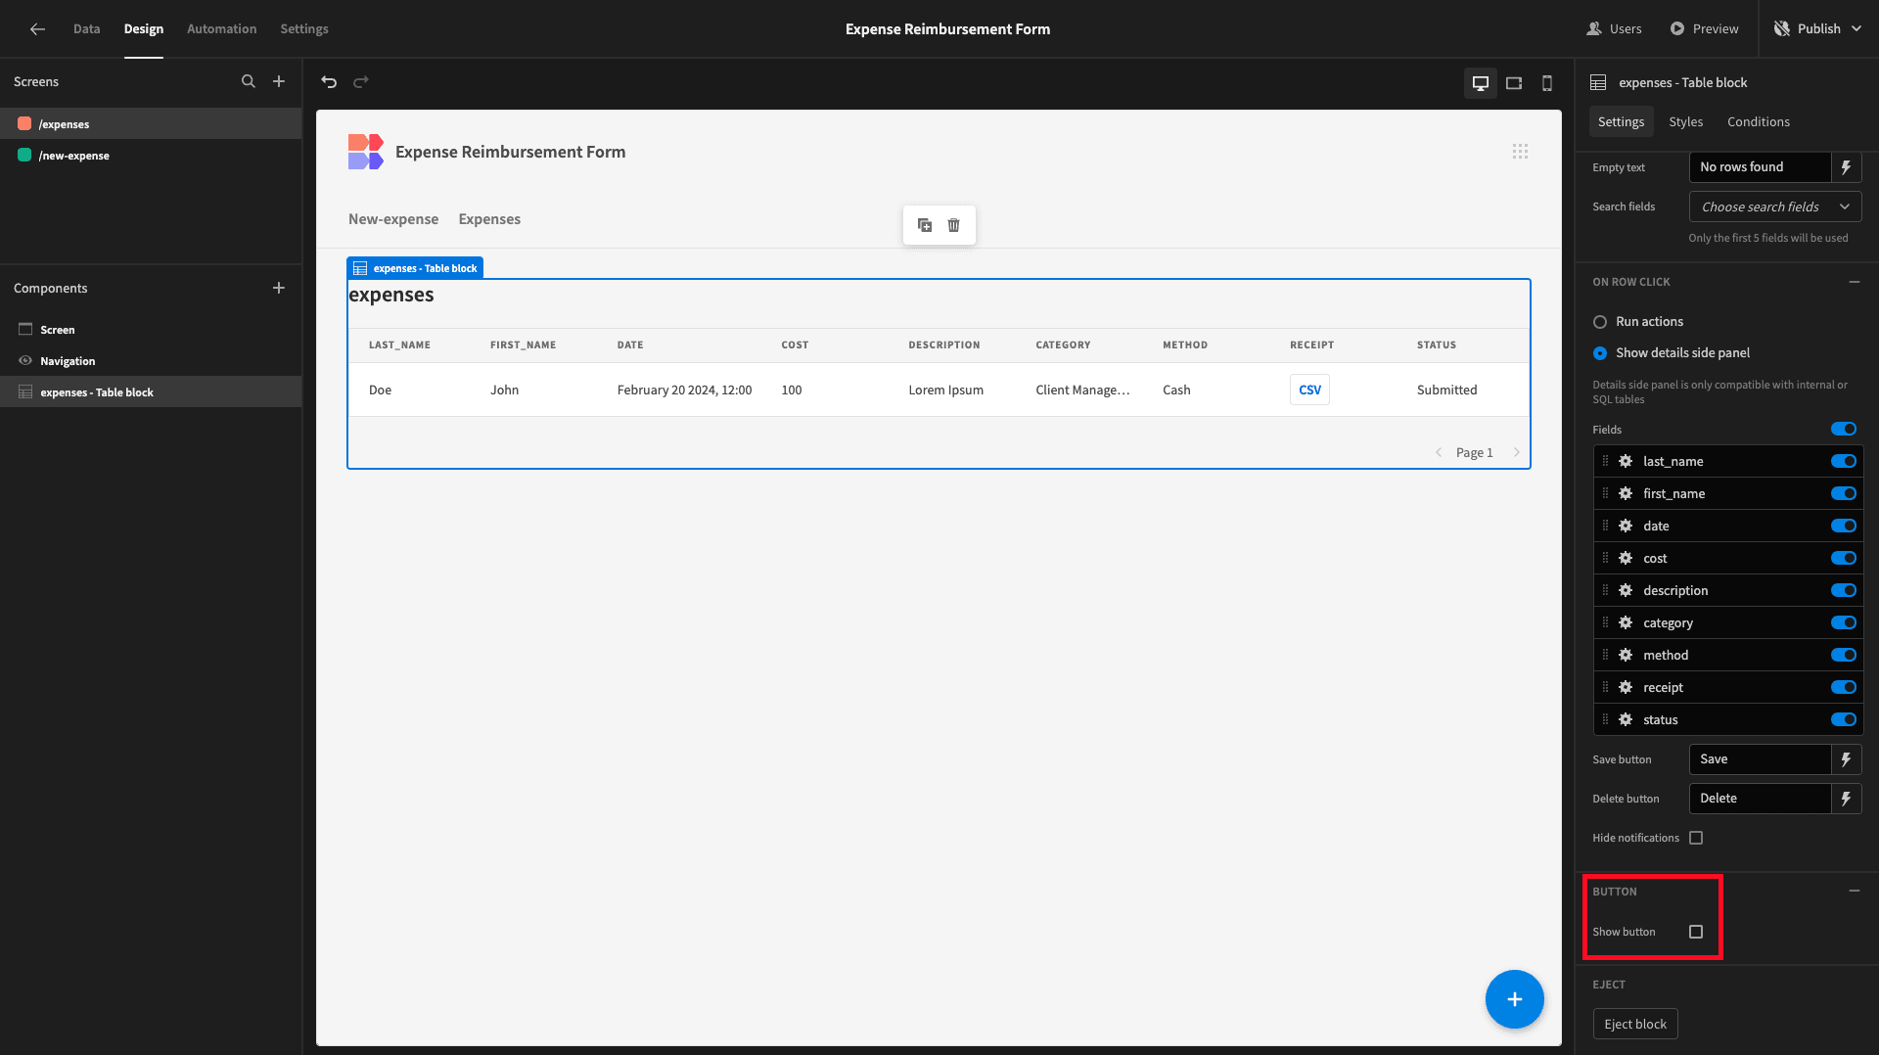The image size is (1879, 1055).
Task: Switch to the Styles tab
Action: coord(1685,121)
